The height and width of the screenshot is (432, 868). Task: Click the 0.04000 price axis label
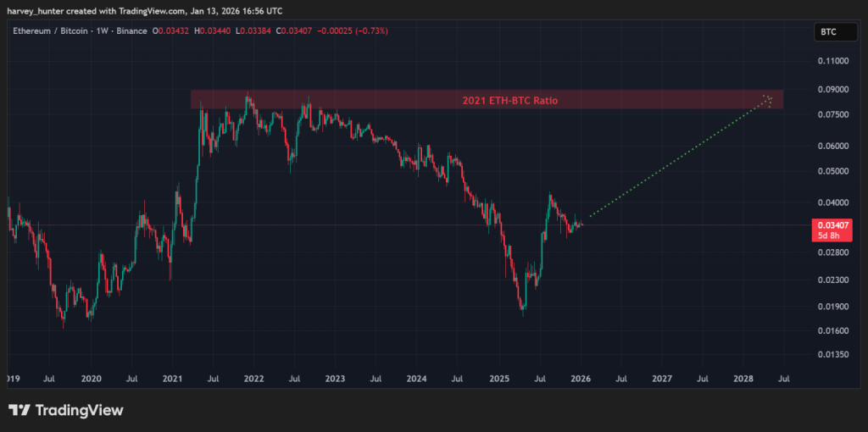tap(832, 203)
